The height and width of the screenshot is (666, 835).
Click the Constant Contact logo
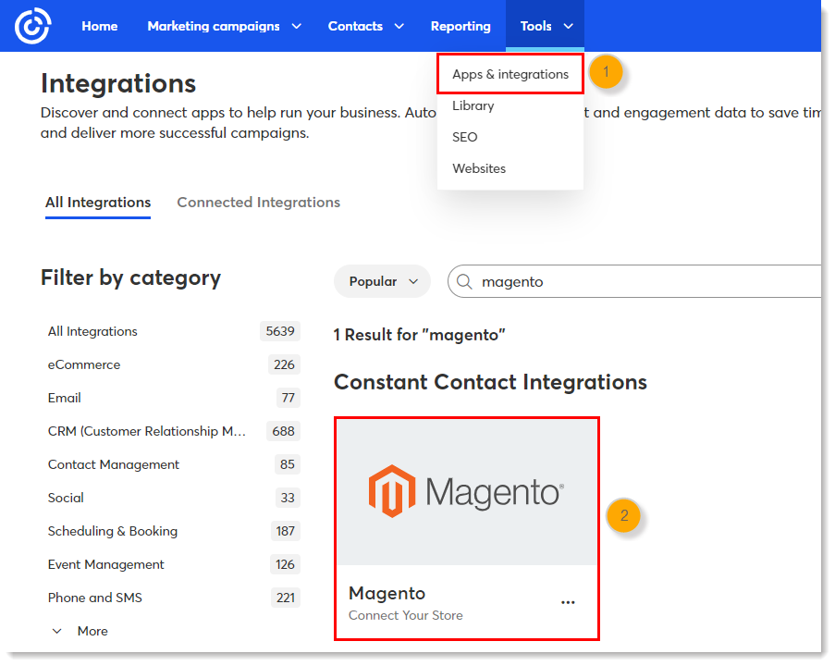pos(32,25)
